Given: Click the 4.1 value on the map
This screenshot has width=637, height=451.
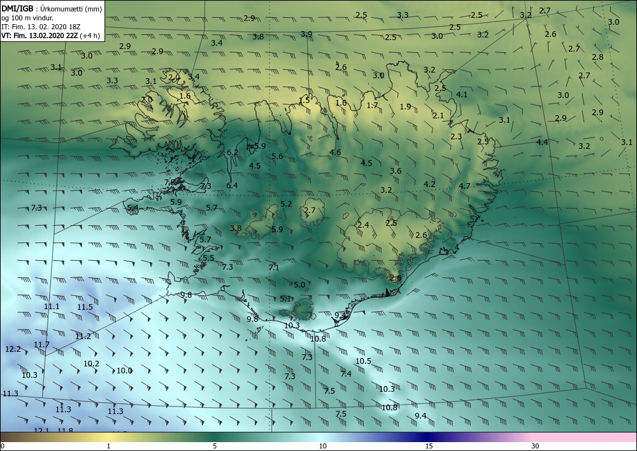Looking at the screenshot, I should click(x=462, y=95).
